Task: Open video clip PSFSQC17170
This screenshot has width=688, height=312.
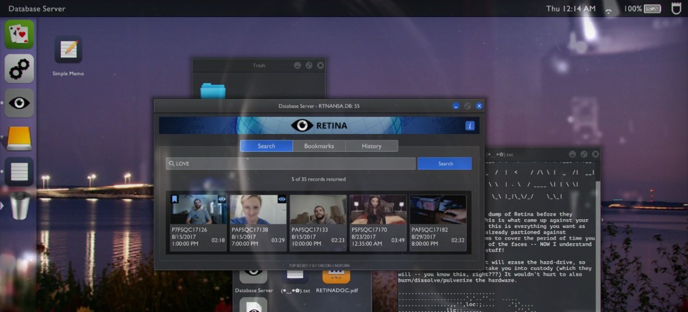Action: pyautogui.click(x=378, y=210)
